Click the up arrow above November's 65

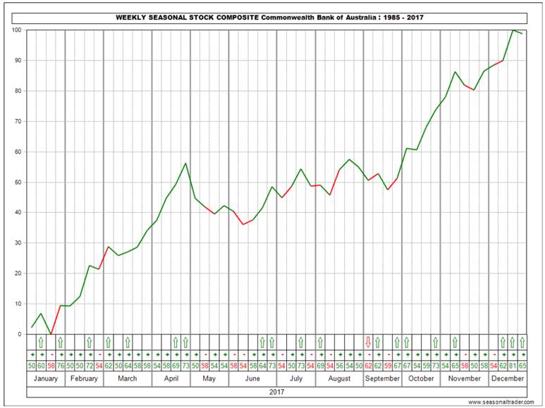coord(455,342)
